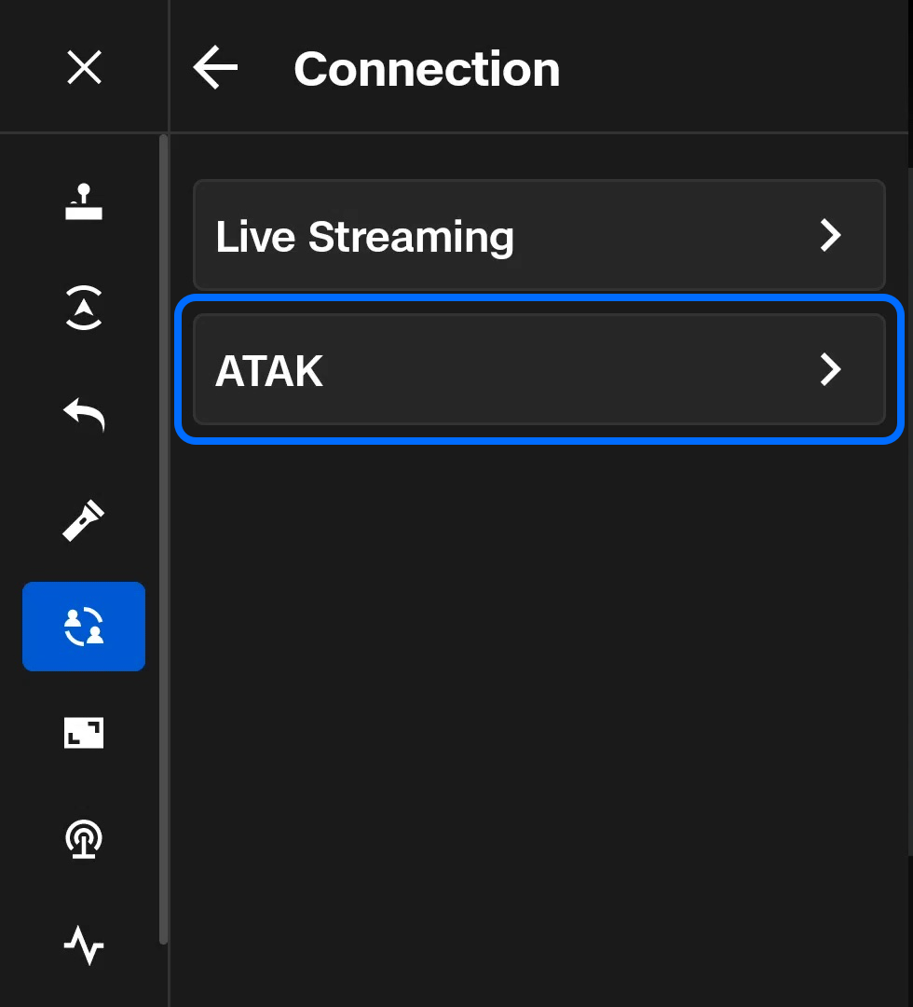Select the spotlight flashlight icon
The height and width of the screenshot is (1007, 913).
point(84,520)
